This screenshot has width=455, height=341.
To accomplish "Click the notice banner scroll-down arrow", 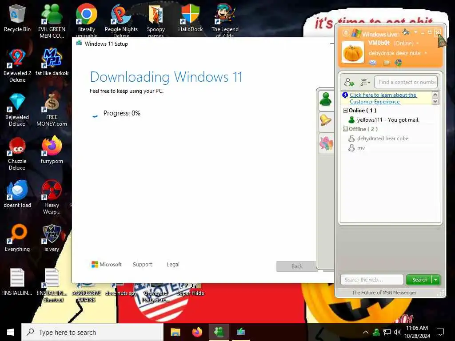I will click(x=435, y=101).
